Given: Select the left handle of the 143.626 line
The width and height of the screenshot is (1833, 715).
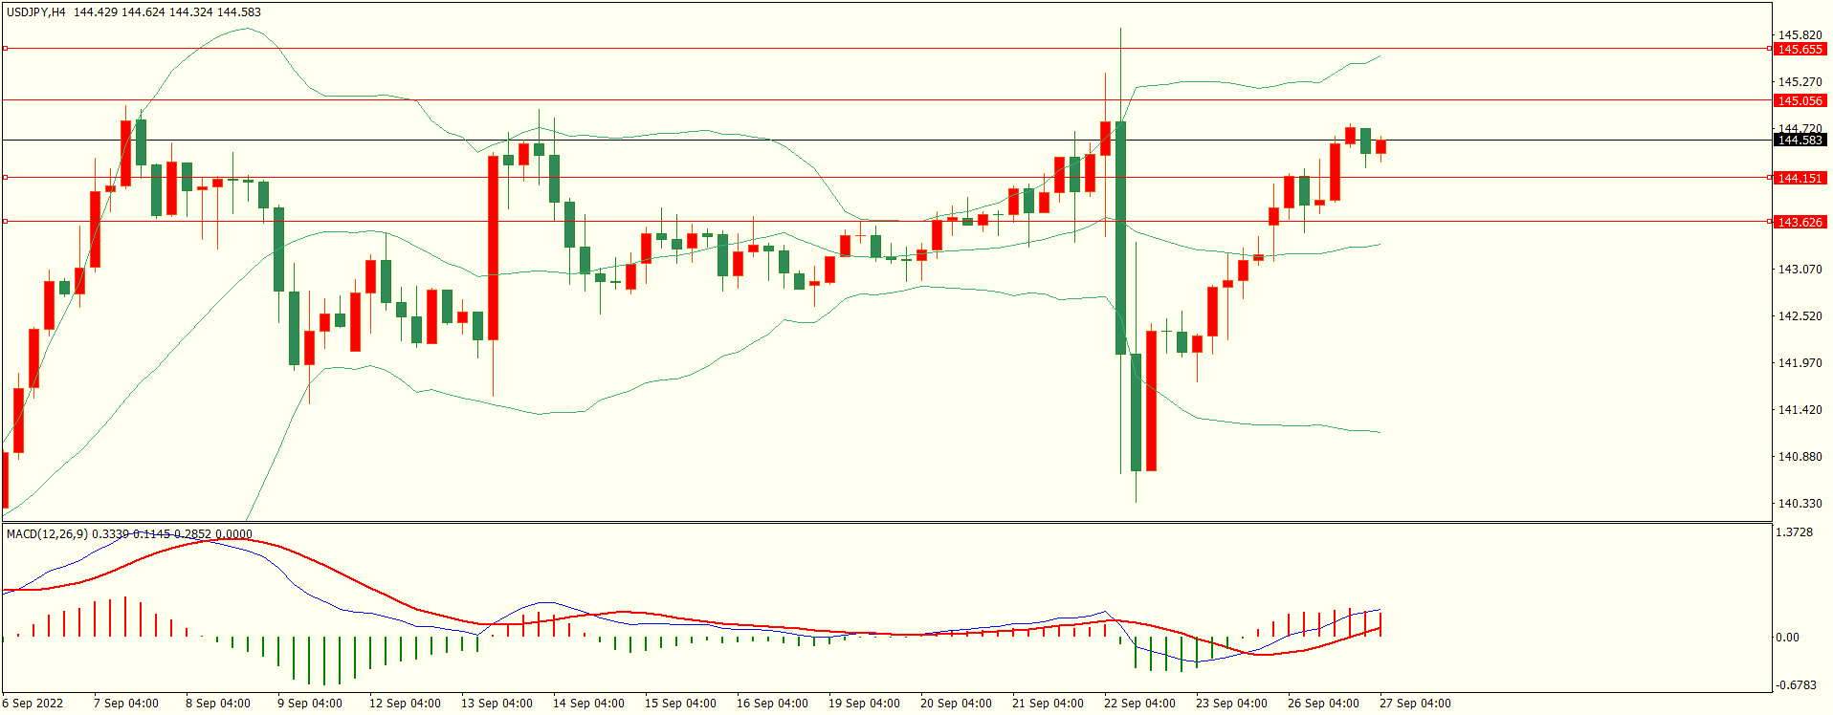Looking at the screenshot, I should pyautogui.click(x=5, y=222).
